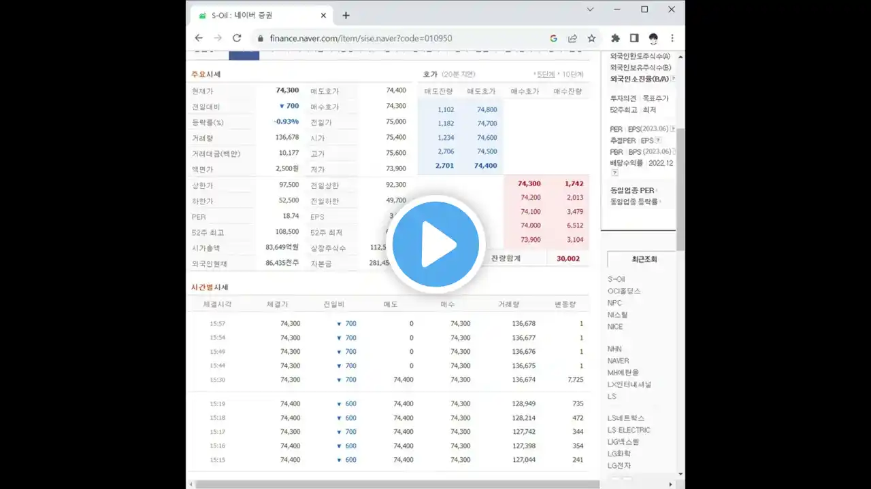The image size is (871, 489).
Task: Open NPC in recent views
Action: click(x=614, y=303)
